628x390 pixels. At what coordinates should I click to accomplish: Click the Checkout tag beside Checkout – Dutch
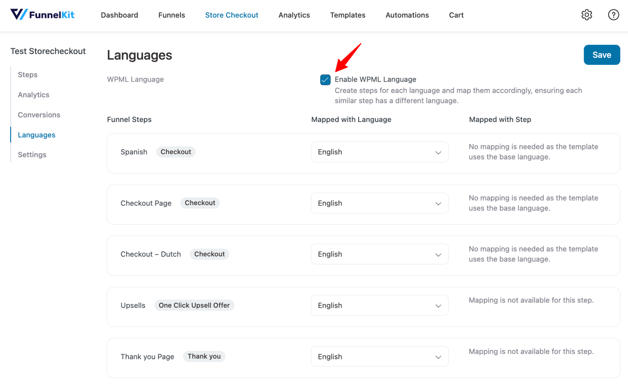[210, 254]
